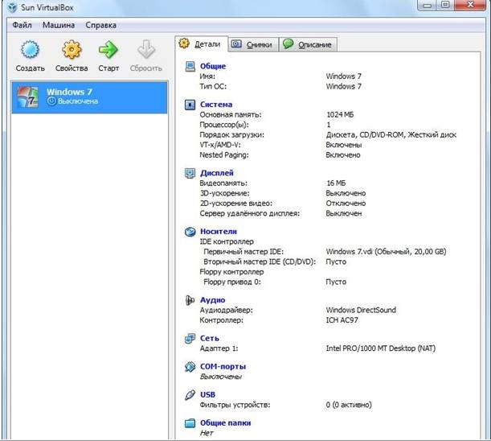
Task: Click the Nested Paging label
Action: point(224,155)
